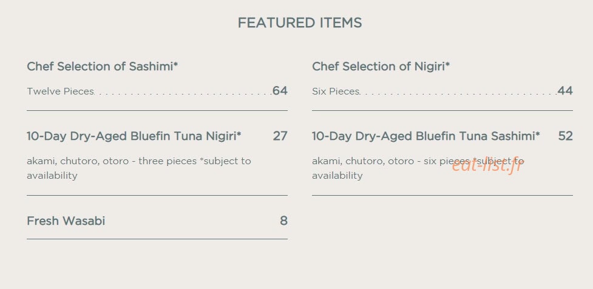Click the six pieces akami description
593x289 pixels.
418,168
